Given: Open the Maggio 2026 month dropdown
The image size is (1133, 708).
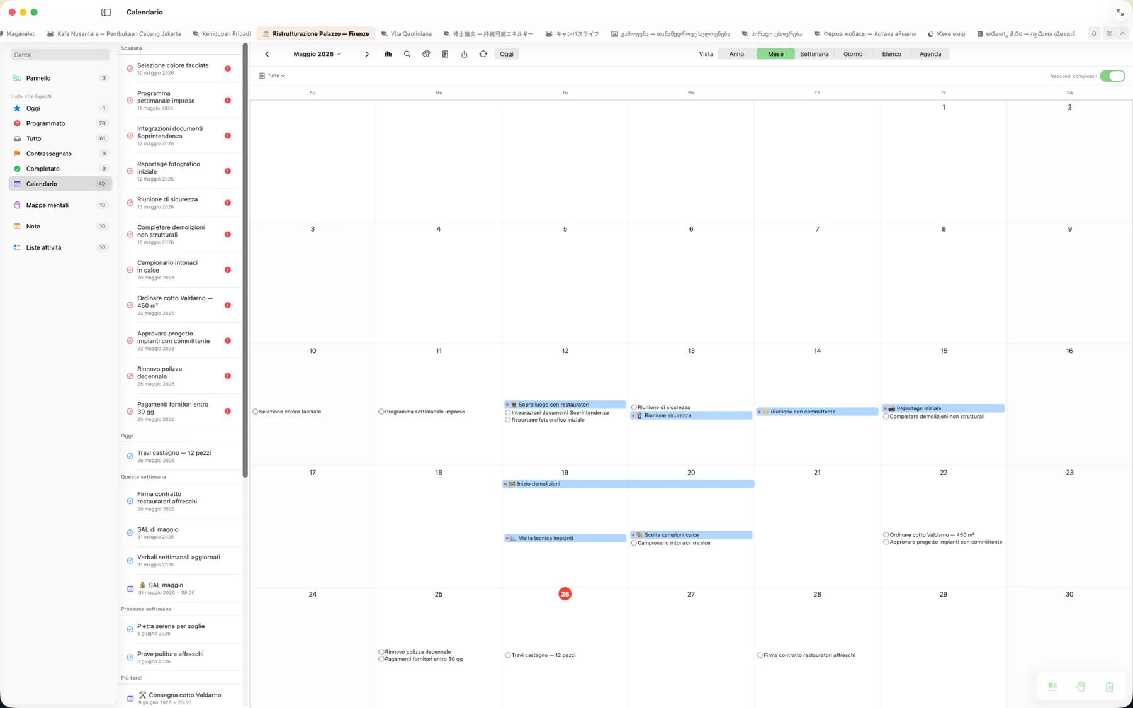Looking at the screenshot, I should click(x=317, y=54).
